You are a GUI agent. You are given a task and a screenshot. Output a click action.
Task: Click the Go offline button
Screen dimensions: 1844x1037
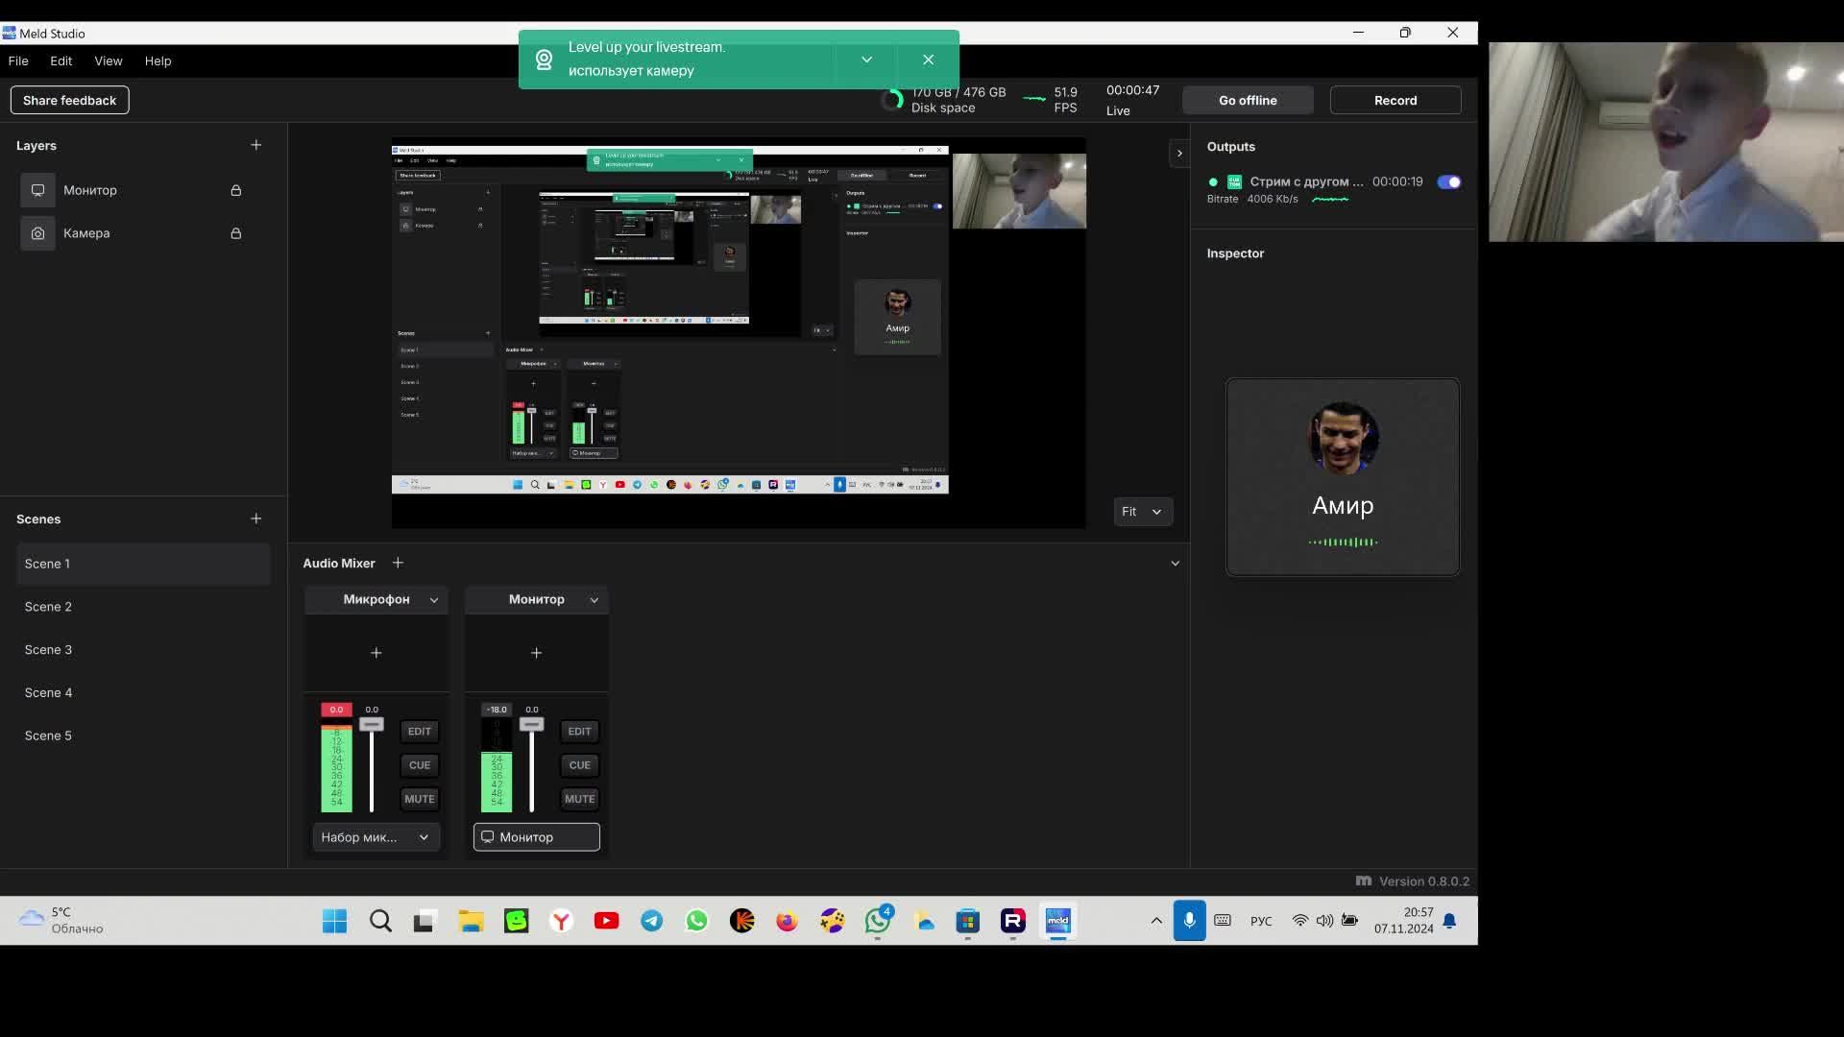(1247, 100)
